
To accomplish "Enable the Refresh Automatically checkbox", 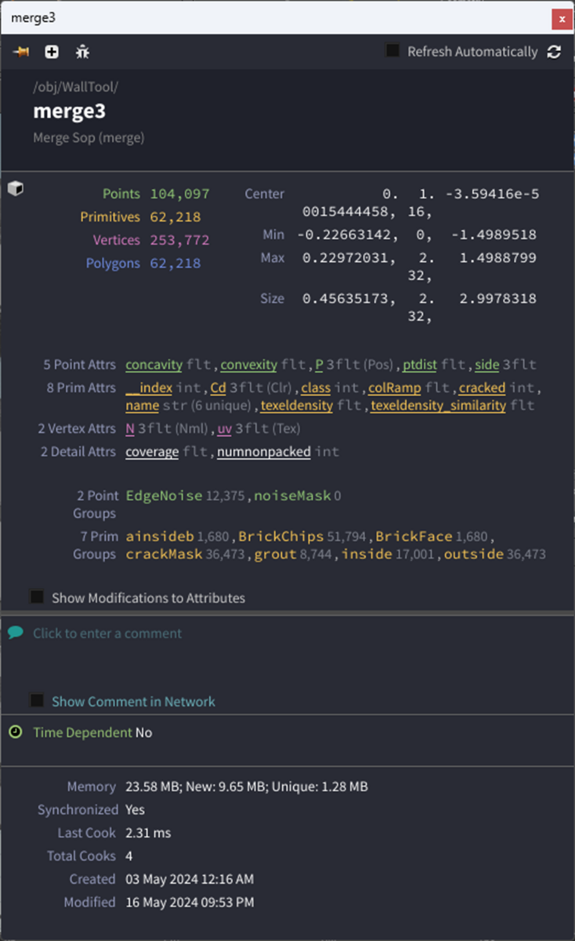I will [x=392, y=51].
